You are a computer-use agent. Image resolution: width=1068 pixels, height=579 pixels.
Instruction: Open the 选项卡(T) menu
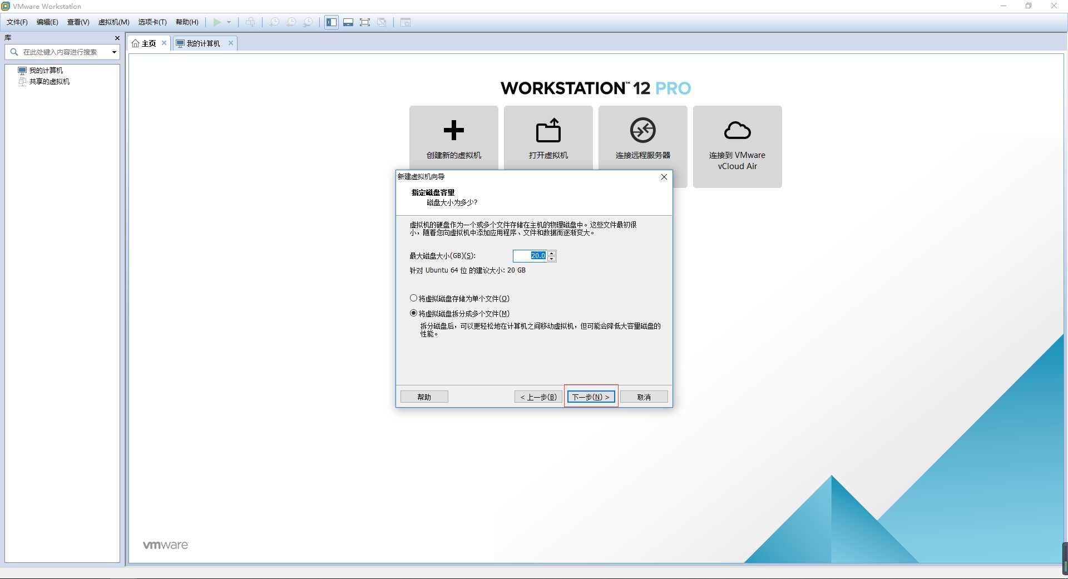point(152,22)
